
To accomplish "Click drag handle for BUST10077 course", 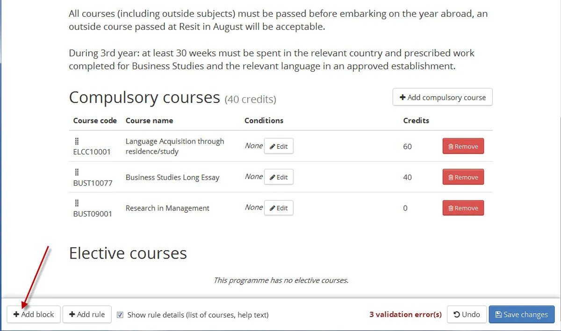I will (x=77, y=173).
